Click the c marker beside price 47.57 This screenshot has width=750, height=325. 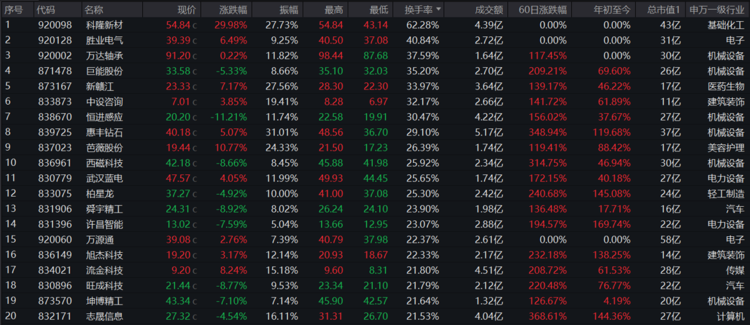[x=195, y=179]
